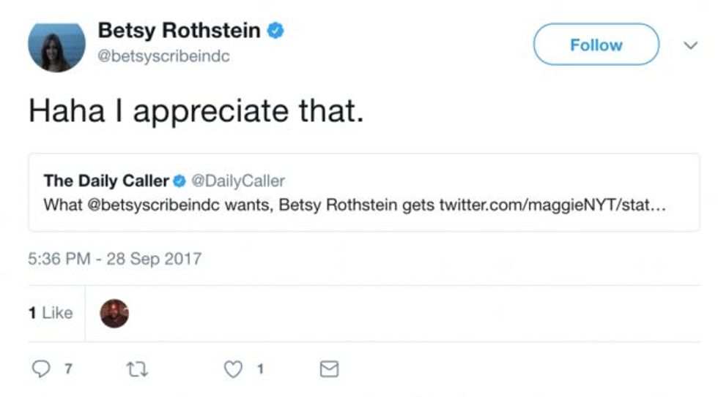Open Betsy Rothstein's display name link

pos(179,31)
